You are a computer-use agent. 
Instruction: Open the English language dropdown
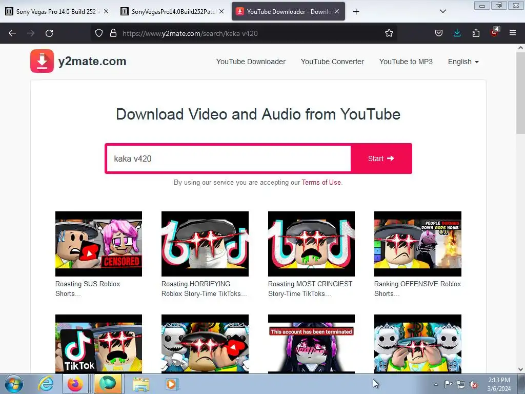click(463, 62)
